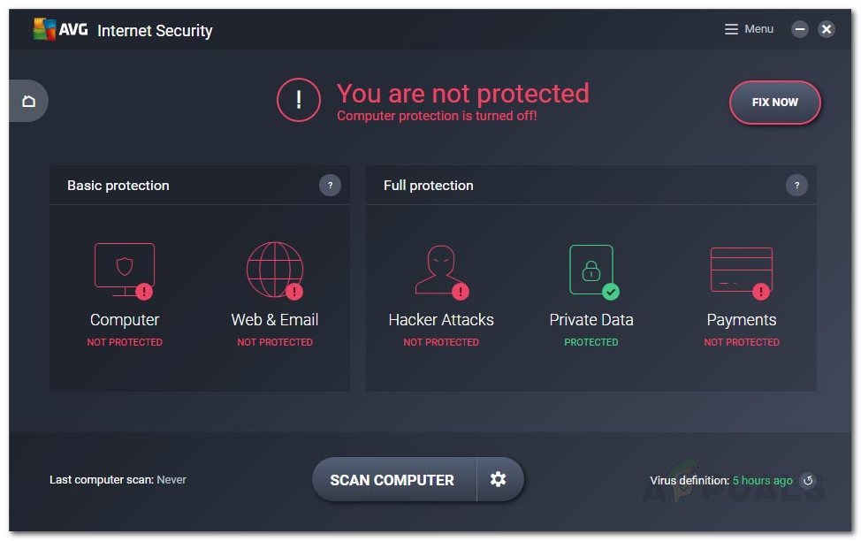This screenshot has width=861, height=541.
Task: Open the Payments credit card icon
Action: [x=742, y=270]
